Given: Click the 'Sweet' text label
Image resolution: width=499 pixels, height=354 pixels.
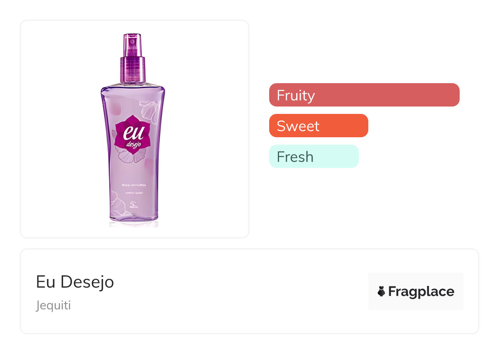Looking at the screenshot, I should click(298, 126).
